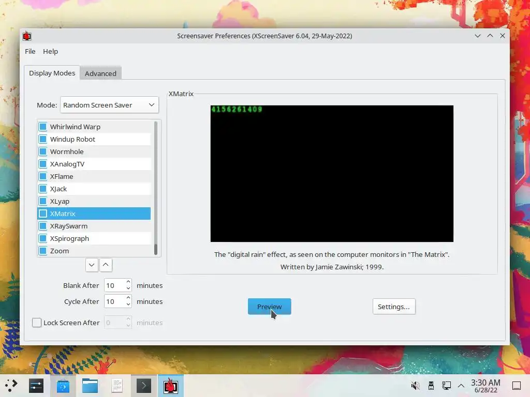Screen dimensions: 530x397
Task: Select Whirlwind Warp in the list
Action: (x=94, y=127)
